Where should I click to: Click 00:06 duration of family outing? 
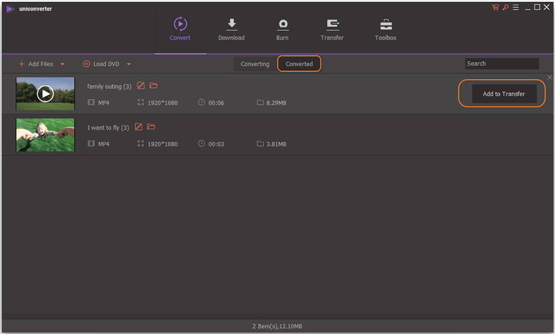tap(216, 103)
